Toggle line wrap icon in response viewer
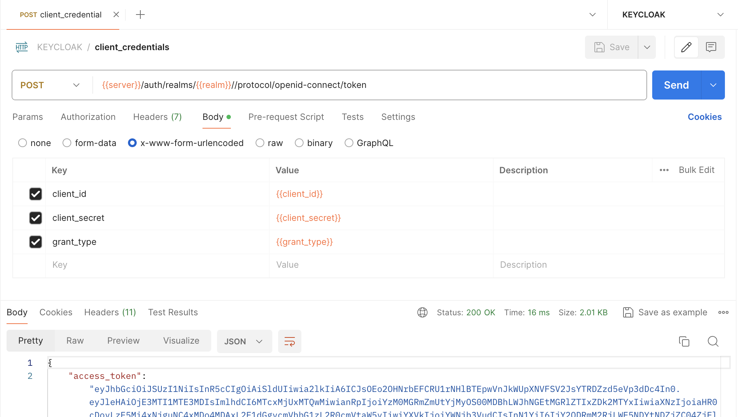This screenshot has width=738, height=417. (290, 341)
